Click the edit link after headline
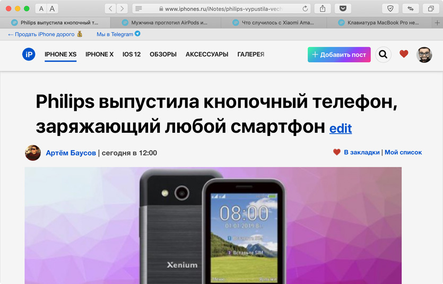This screenshot has width=443, height=284. tap(341, 128)
